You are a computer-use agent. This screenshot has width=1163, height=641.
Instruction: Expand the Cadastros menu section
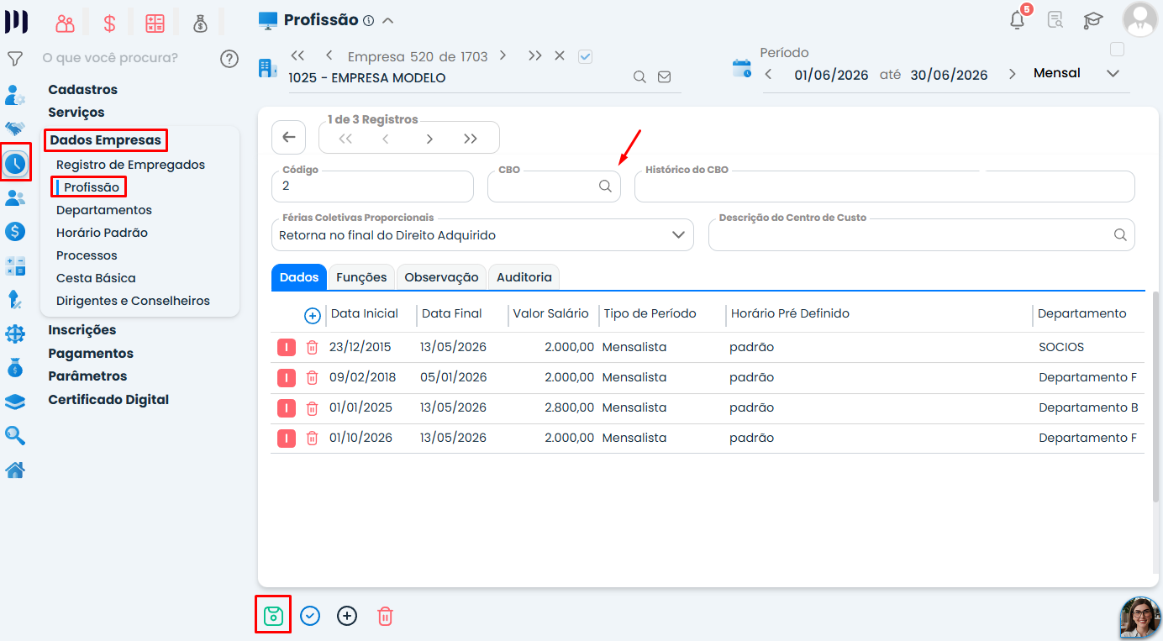tap(83, 90)
